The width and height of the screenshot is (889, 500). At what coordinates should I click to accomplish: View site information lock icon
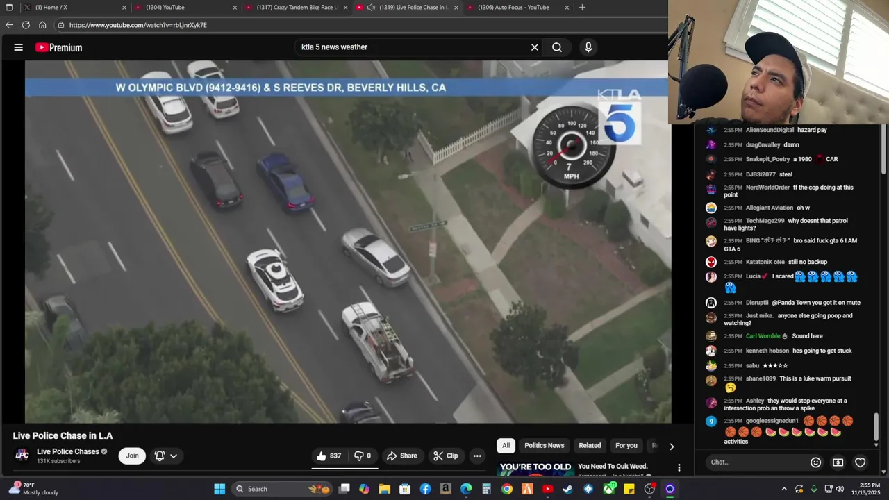coord(61,25)
